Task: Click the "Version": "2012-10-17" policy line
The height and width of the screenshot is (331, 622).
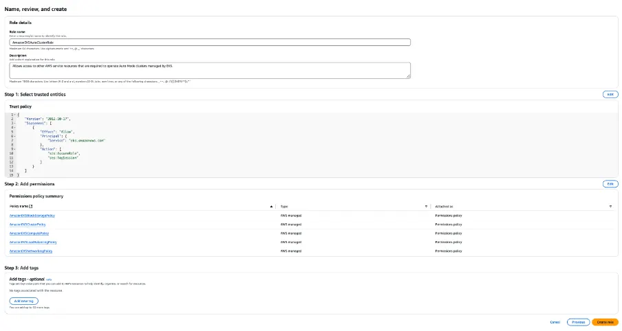Action: 47,119
